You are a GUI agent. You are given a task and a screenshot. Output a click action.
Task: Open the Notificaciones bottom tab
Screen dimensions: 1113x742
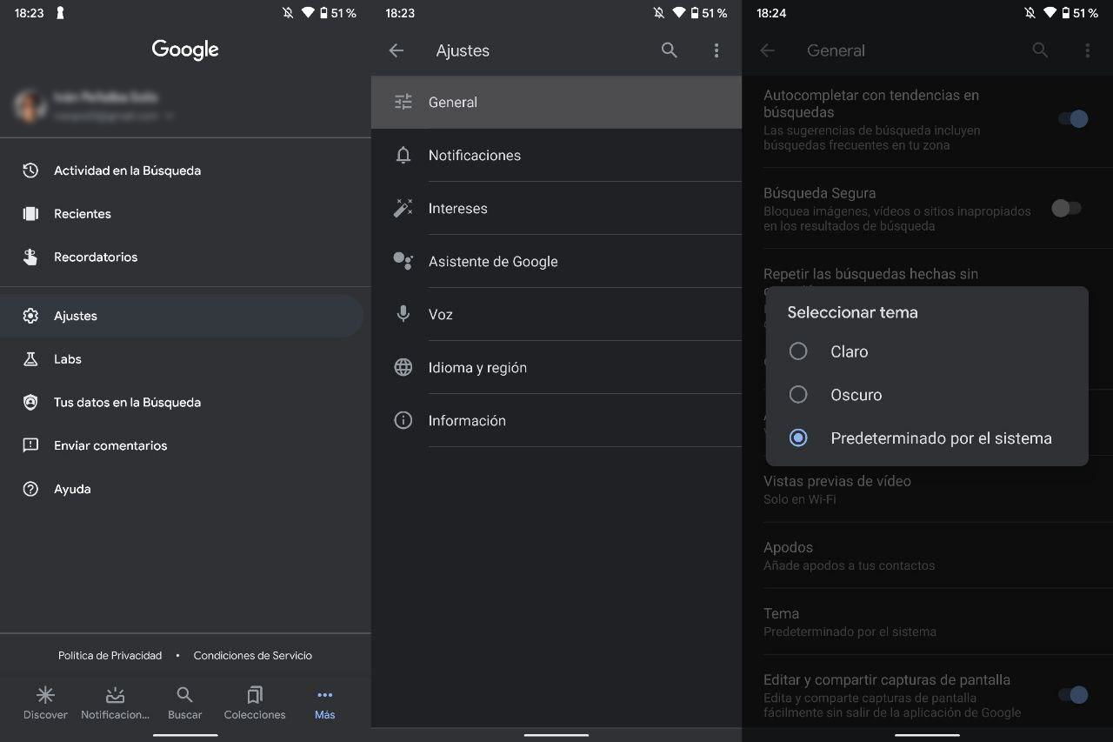pyautogui.click(x=115, y=704)
